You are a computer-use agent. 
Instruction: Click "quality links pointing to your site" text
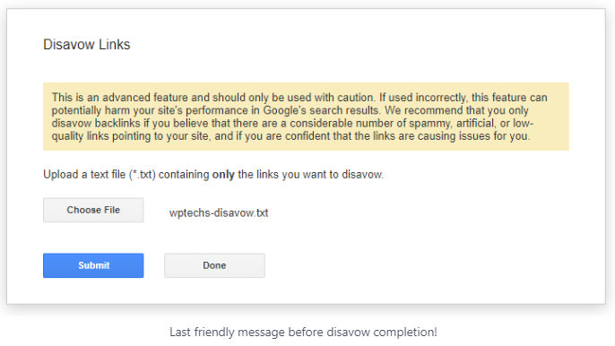click(130, 136)
